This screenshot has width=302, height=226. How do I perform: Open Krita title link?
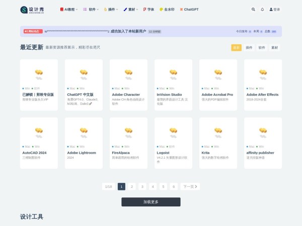tap(205, 153)
